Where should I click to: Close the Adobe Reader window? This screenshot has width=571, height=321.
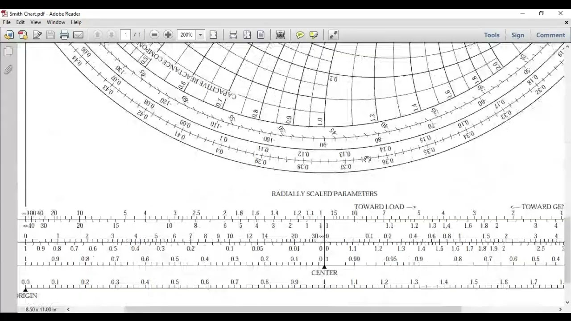point(560,13)
